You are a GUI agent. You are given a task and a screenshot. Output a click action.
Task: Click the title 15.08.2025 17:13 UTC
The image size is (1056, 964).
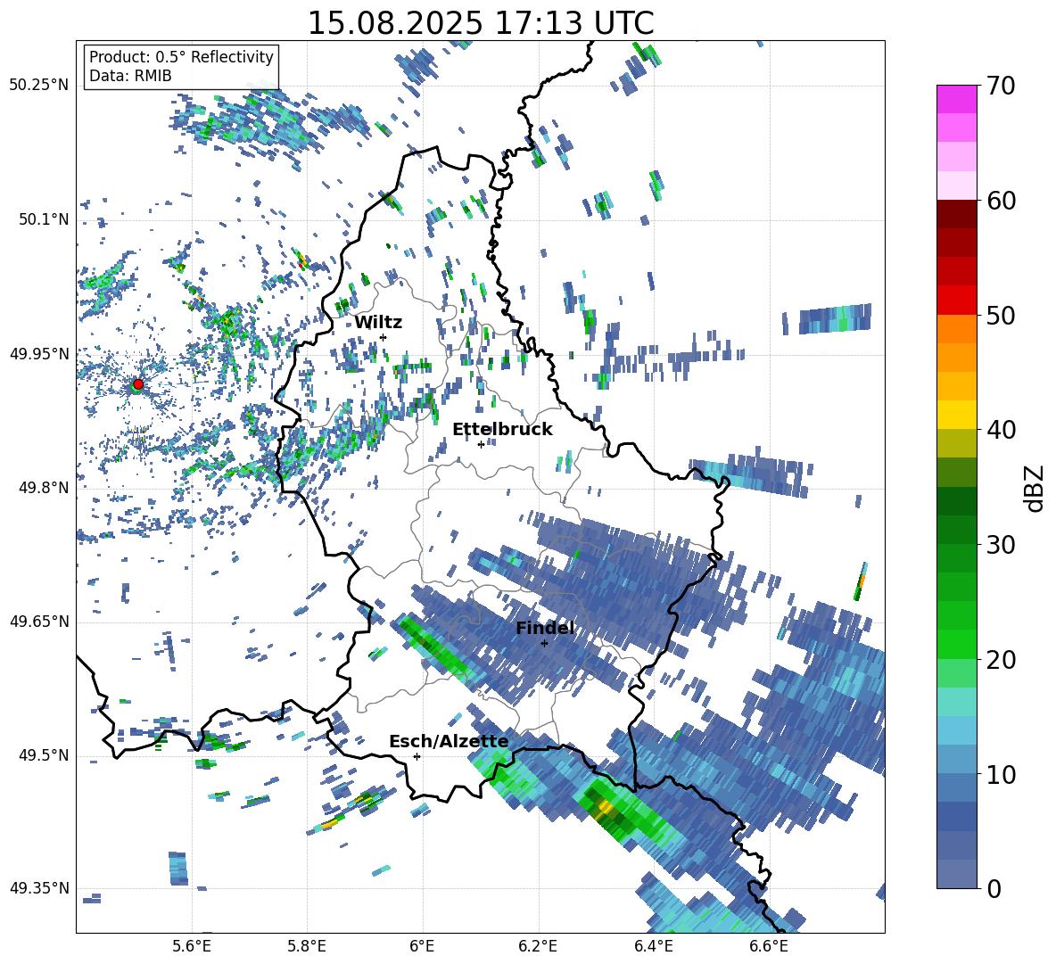coord(481,23)
